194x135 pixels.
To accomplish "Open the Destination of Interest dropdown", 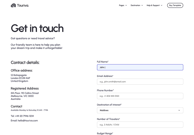I will (140, 110).
